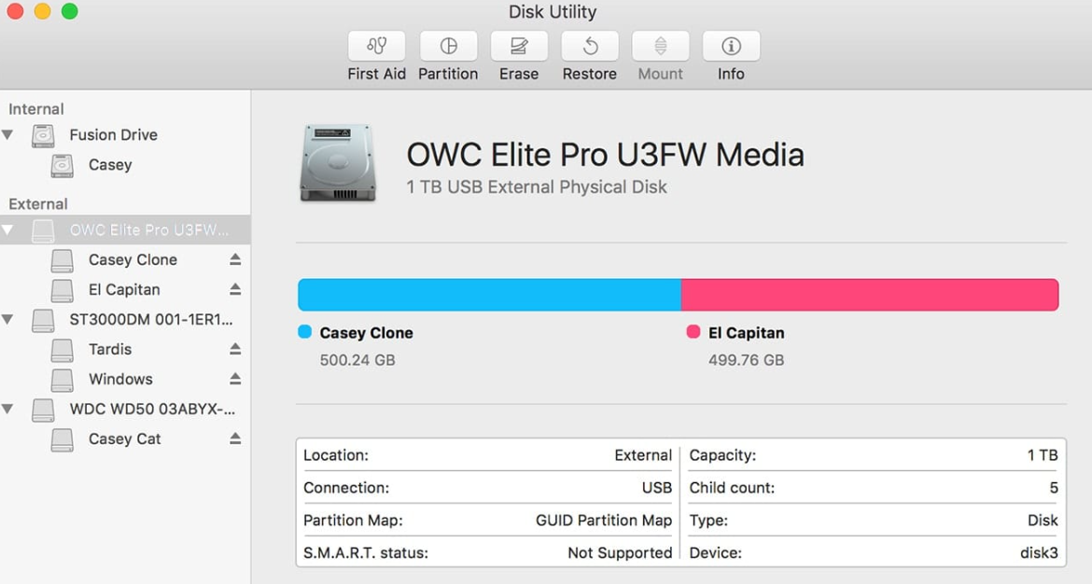The image size is (1092, 584).
Task: Click the Mount toolbar button
Action: (661, 46)
